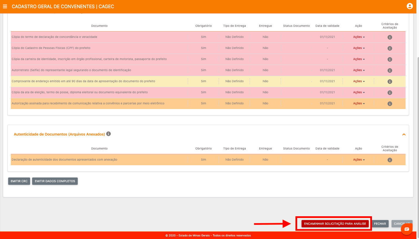Open the user profile account icon
Image resolution: width=419 pixels, height=239 pixels.
410,6
